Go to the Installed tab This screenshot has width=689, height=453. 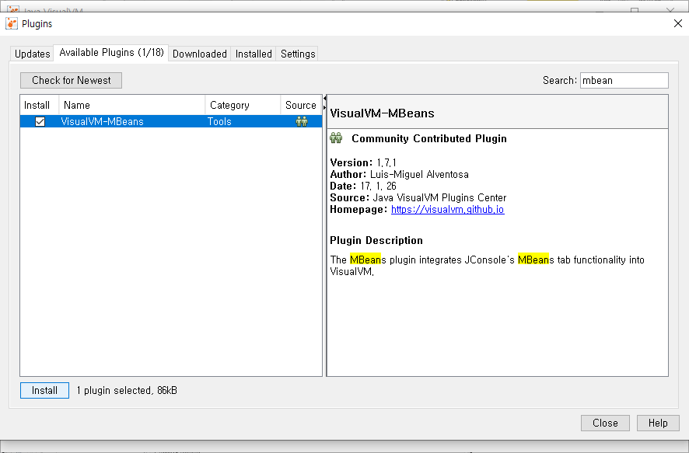pos(254,54)
